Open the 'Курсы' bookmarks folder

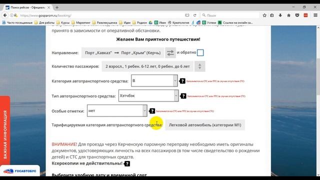coord(63,22)
